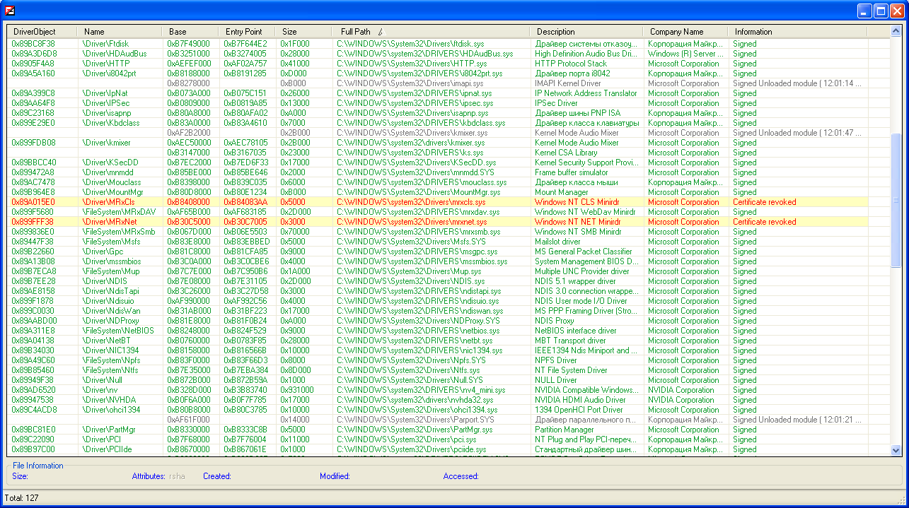Viewport: 909px width, 508px height.
Task: Select the \Driver\NIC1394 row
Action: coord(437,350)
